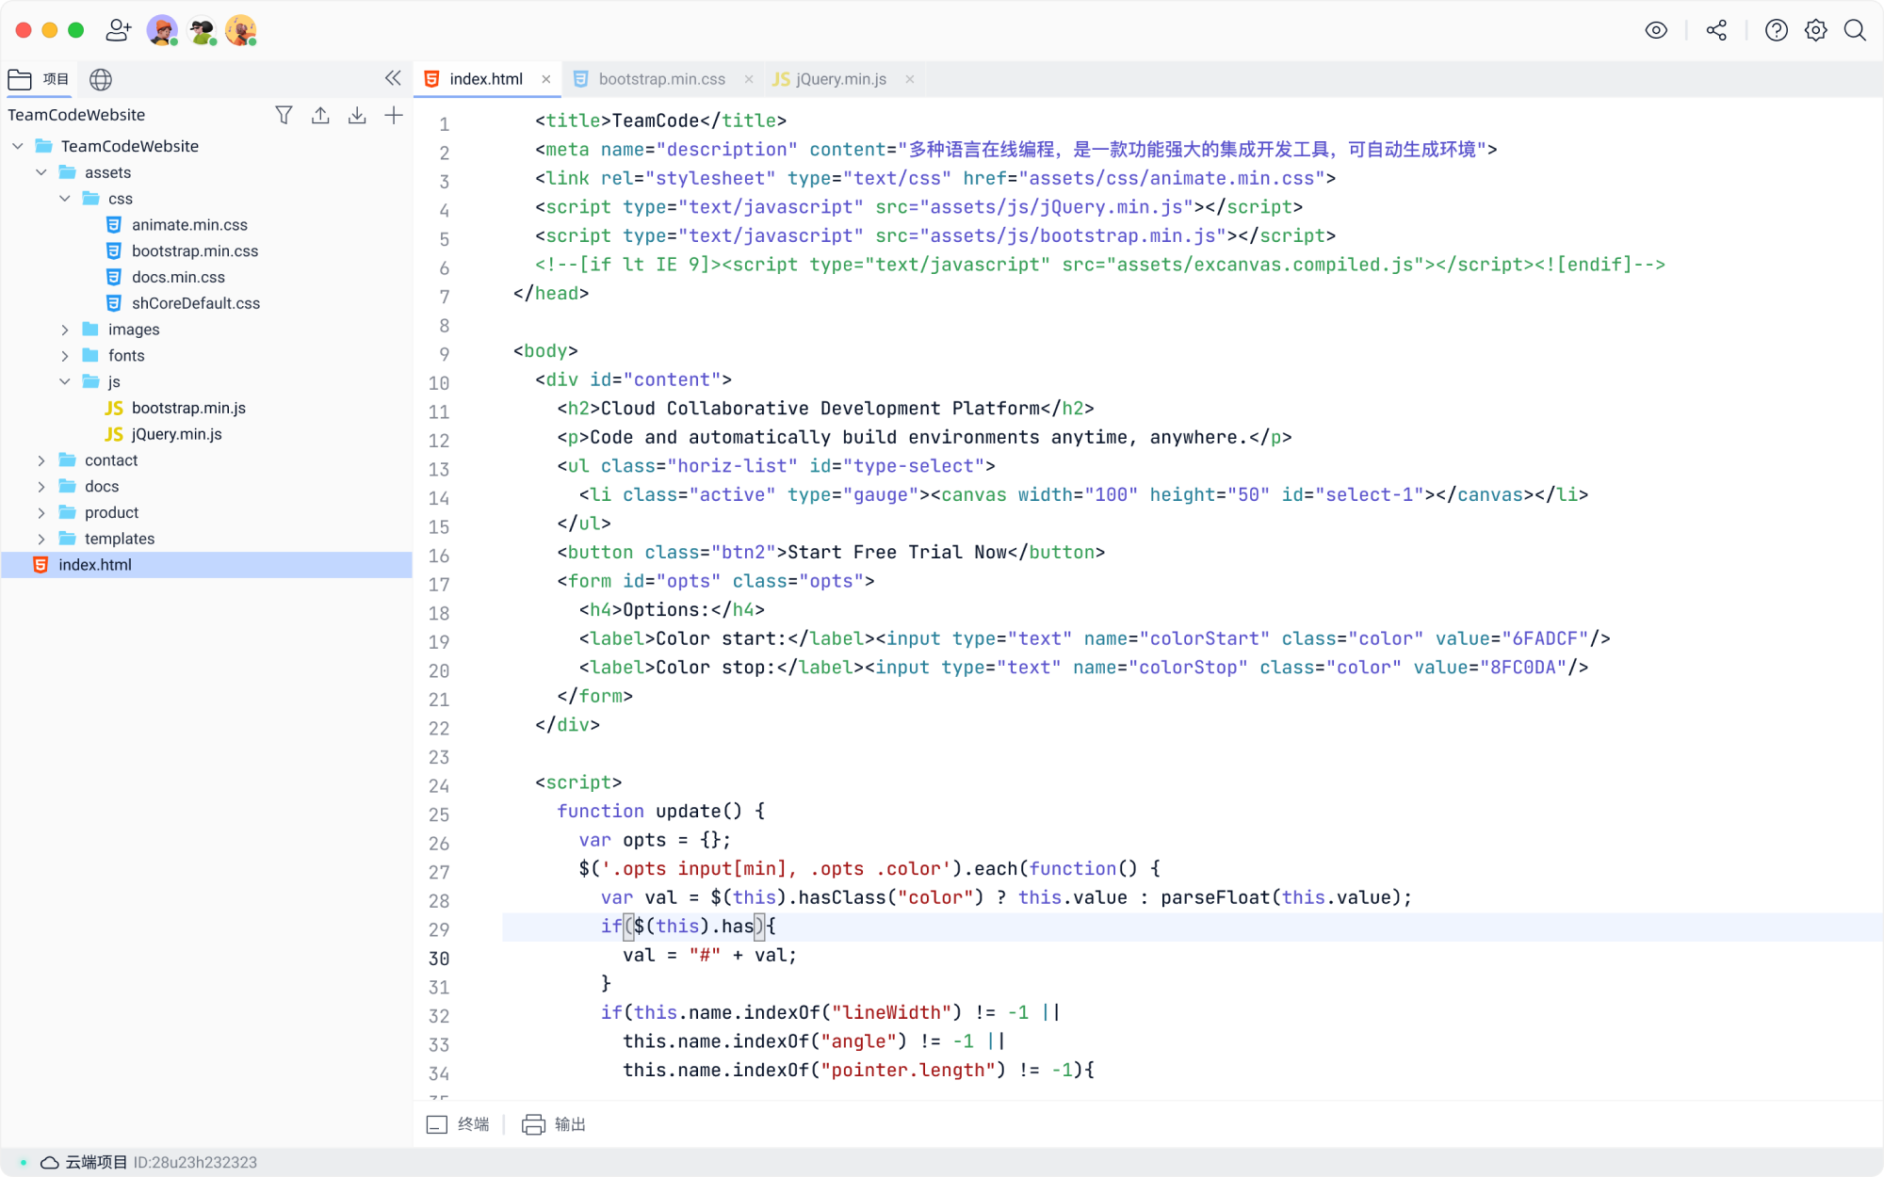
Task: Collapse the sidebar with double chevron
Action: 393,78
